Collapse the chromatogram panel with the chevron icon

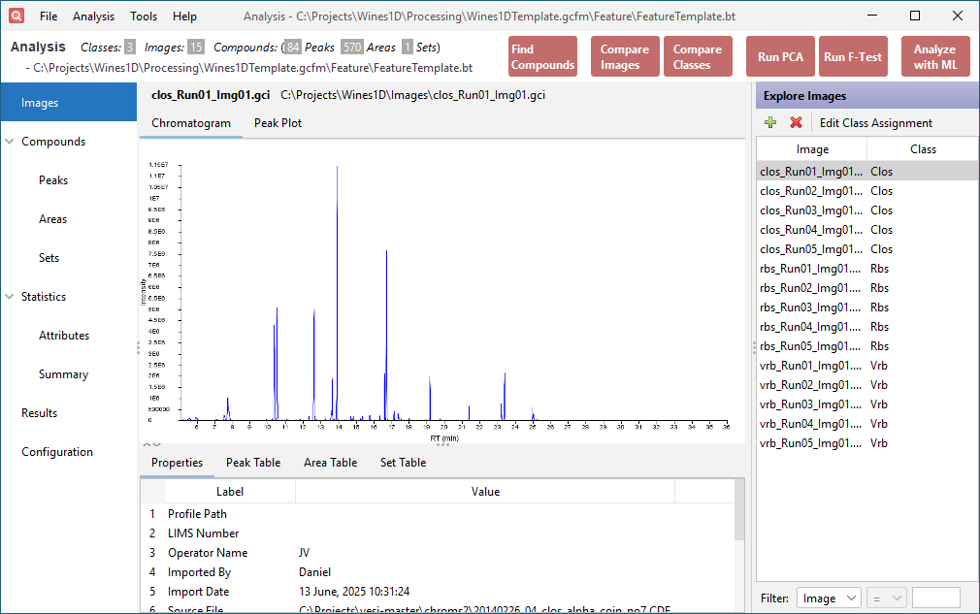coord(147,442)
